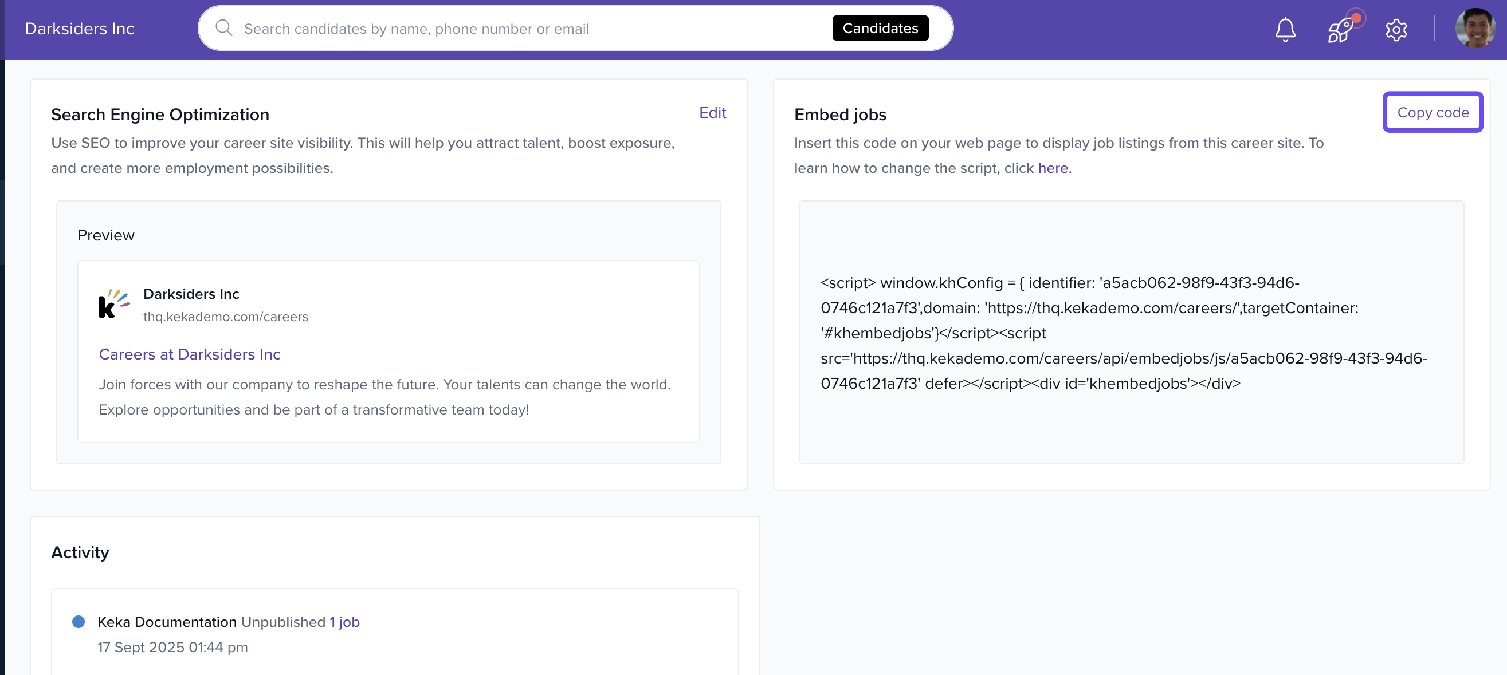
Task: Click the Keka logo in SEO preview
Action: [113, 304]
